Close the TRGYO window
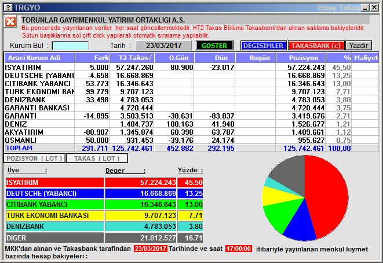Image resolution: width=383 pixels, height=263 pixels. coord(374,8)
